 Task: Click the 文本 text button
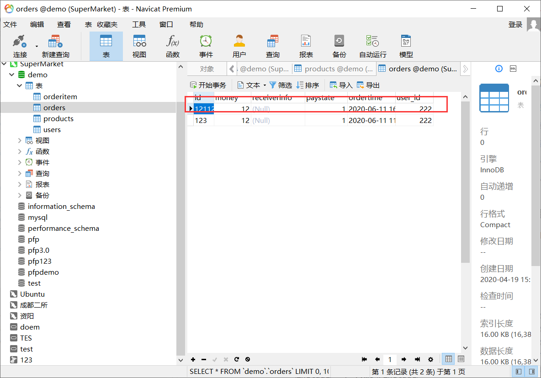coord(249,85)
